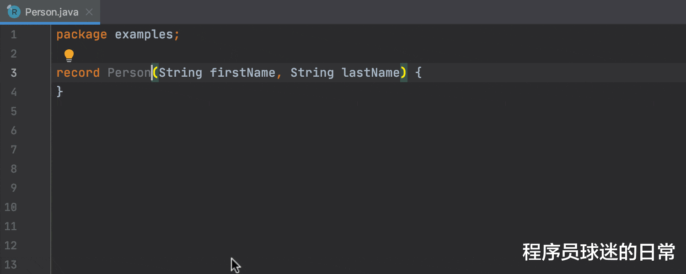Screen dimensions: 686x274
Task: Click the record keyword on line 3
Action: point(78,73)
